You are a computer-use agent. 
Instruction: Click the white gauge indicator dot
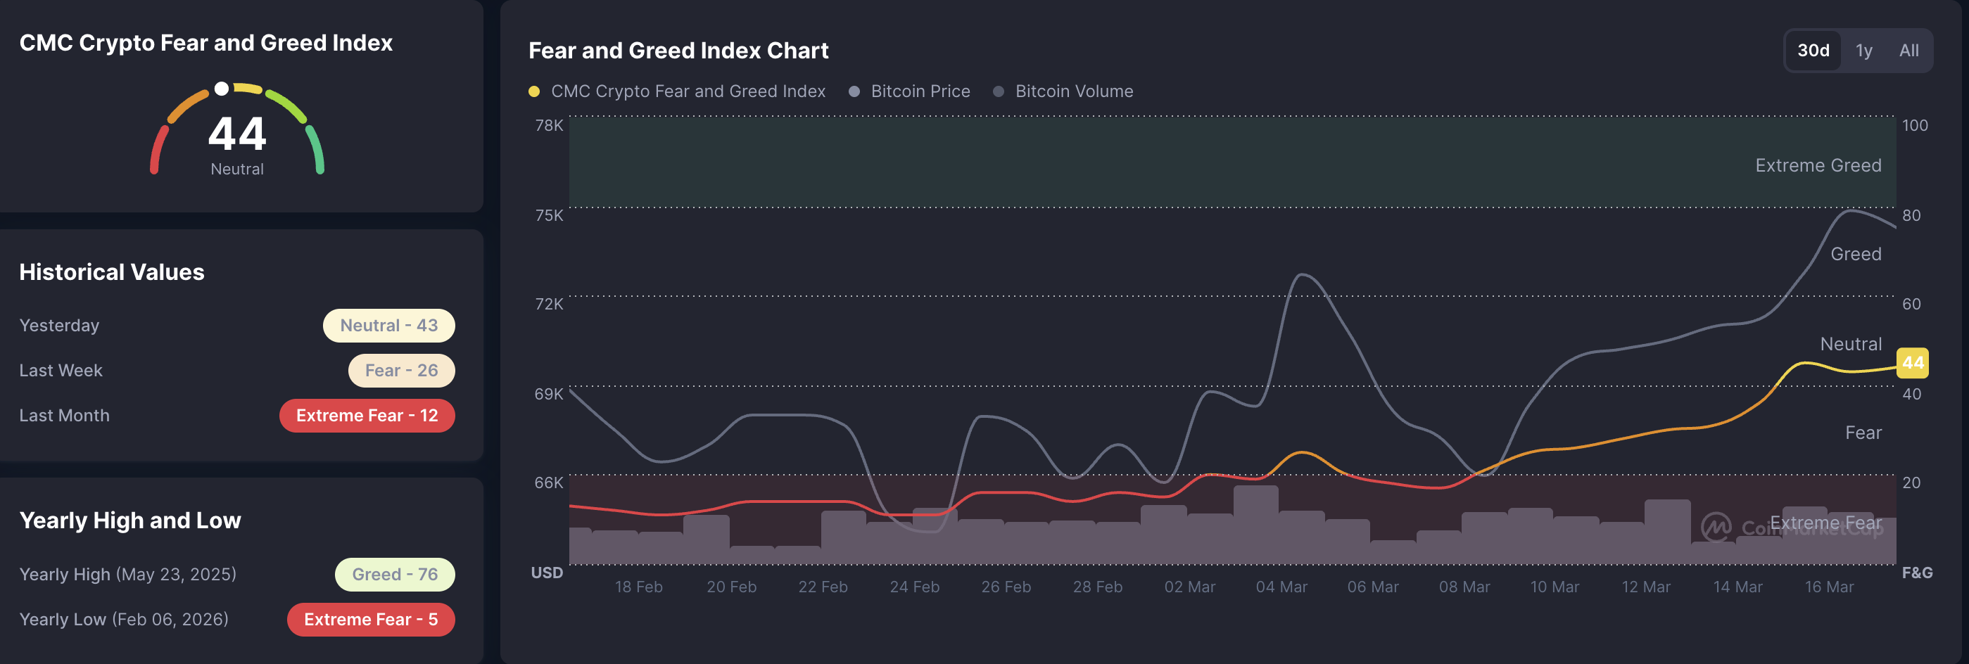(x=222, y=89)
